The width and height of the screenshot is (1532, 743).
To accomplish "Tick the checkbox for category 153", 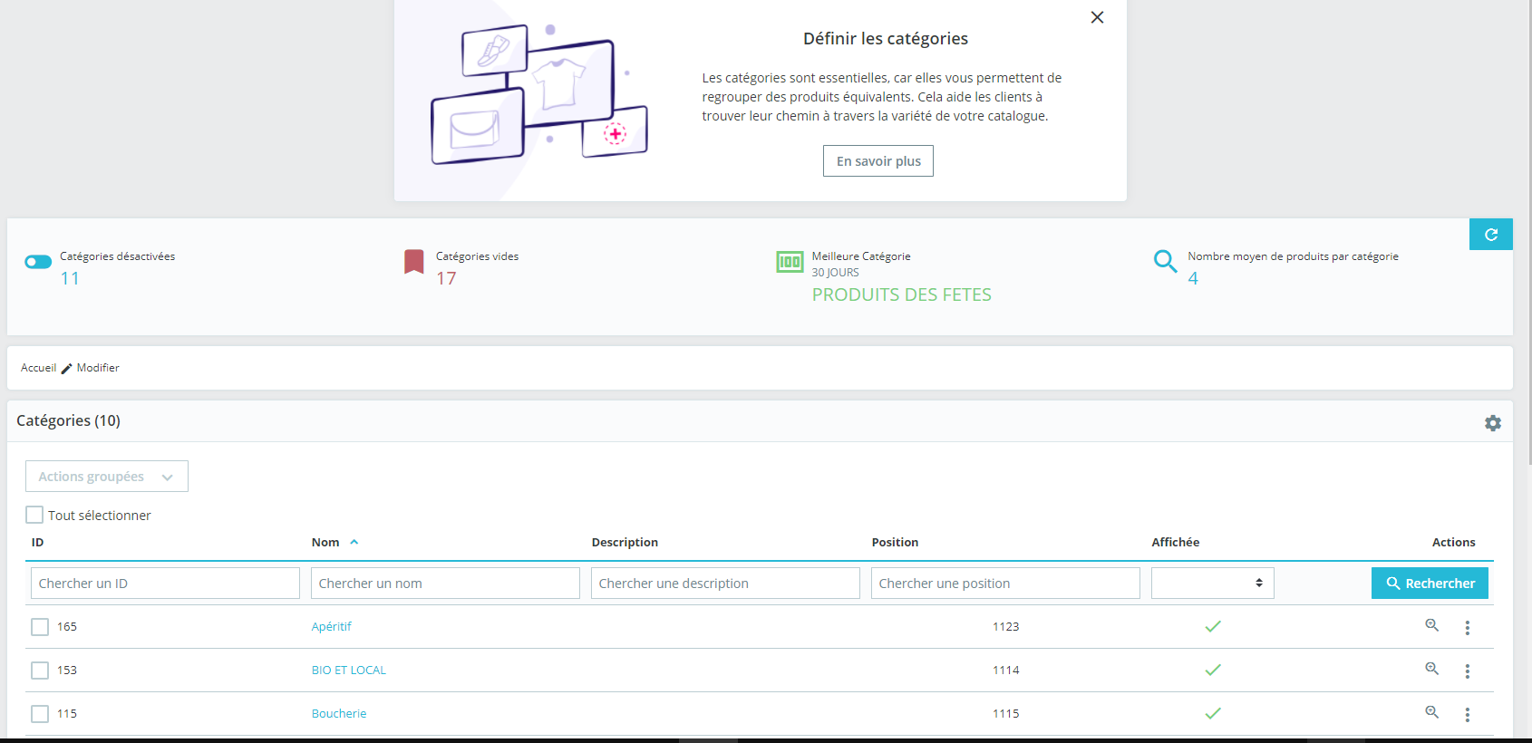I will (x=40, y=671).
